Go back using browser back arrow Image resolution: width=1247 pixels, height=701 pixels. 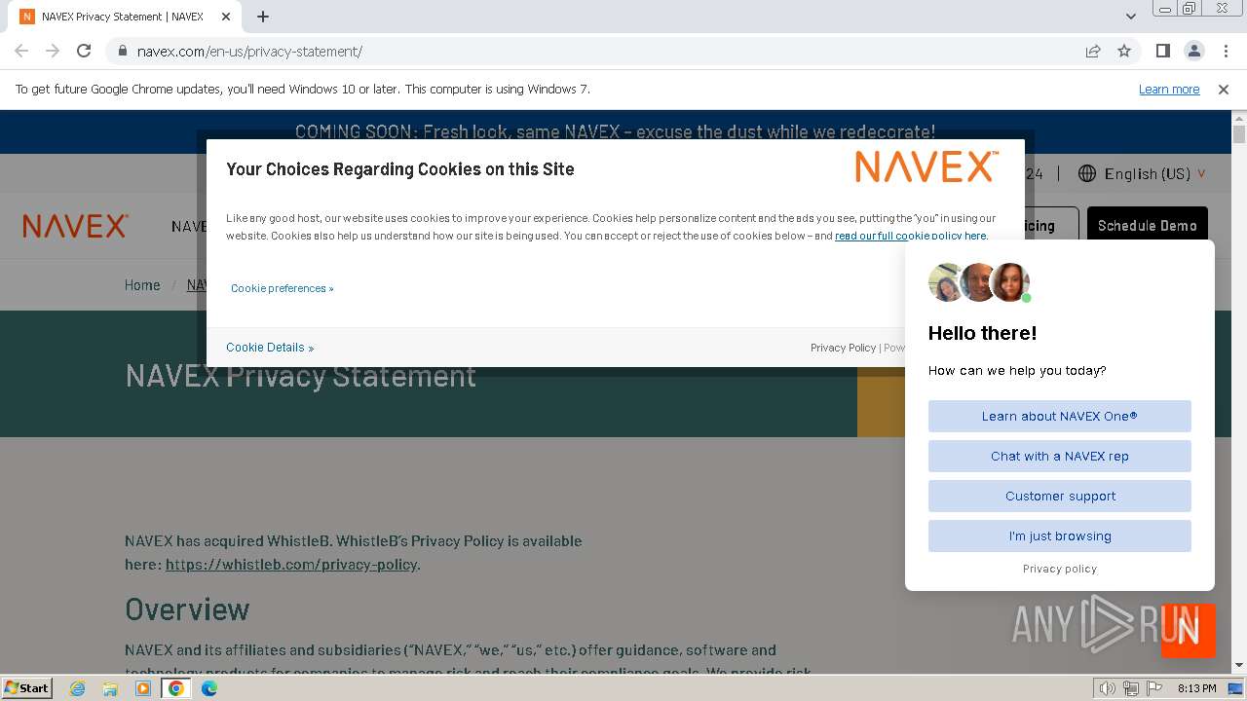[x=21, y=51]
